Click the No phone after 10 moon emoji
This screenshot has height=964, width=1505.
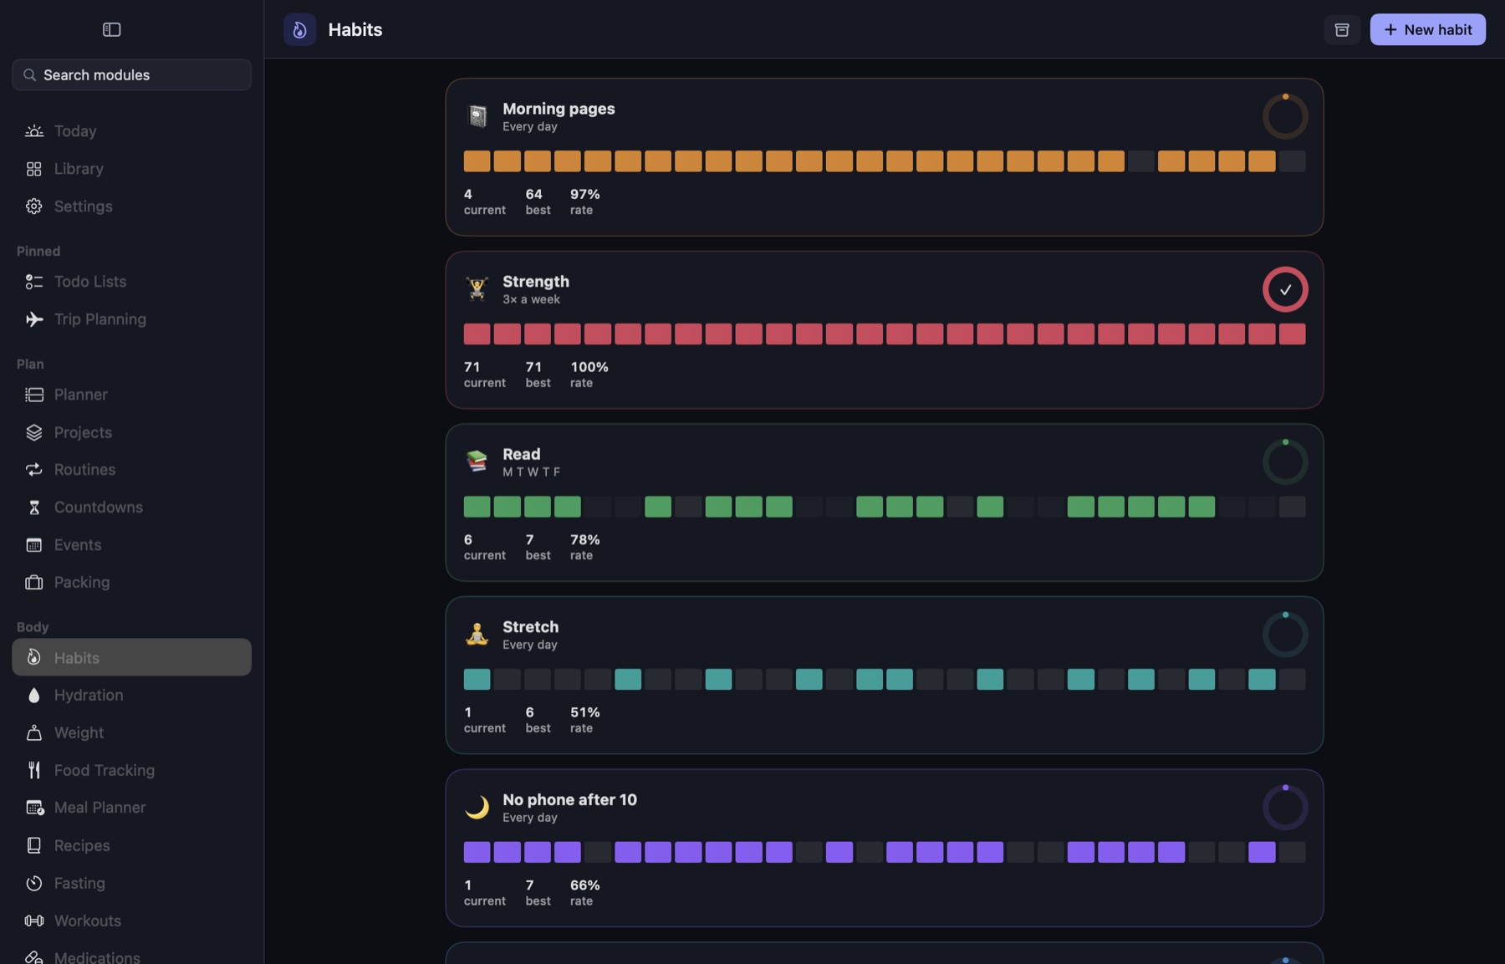click(477, 807)
